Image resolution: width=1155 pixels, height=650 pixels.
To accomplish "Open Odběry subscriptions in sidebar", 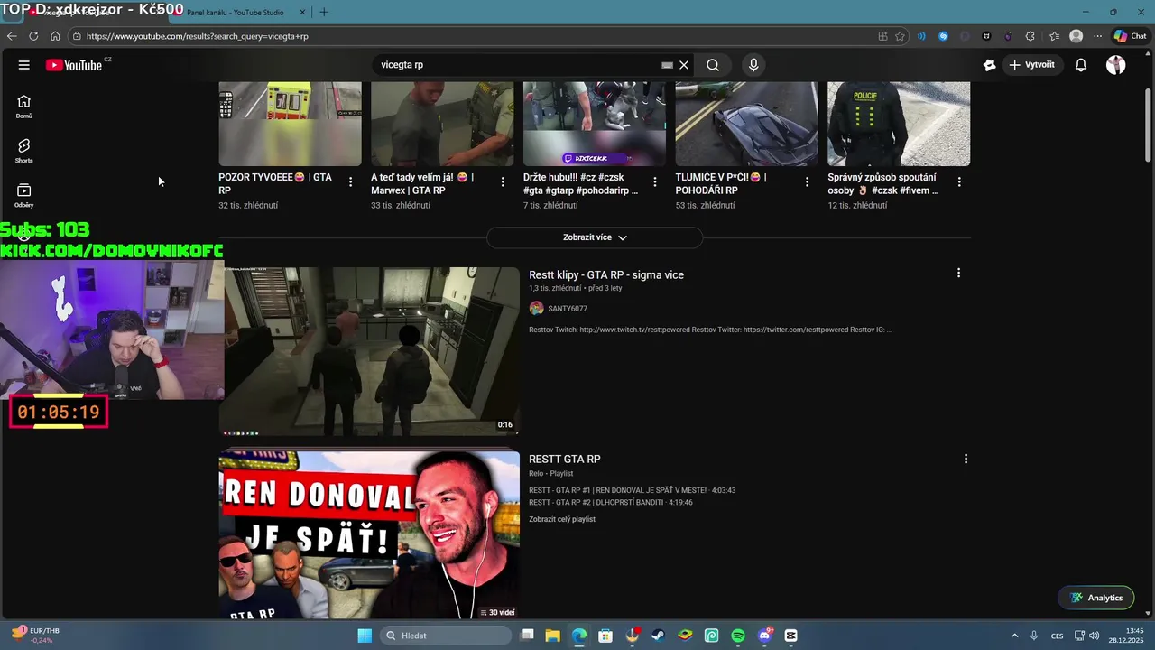I will pyautogui.click(x=24, y=195).
